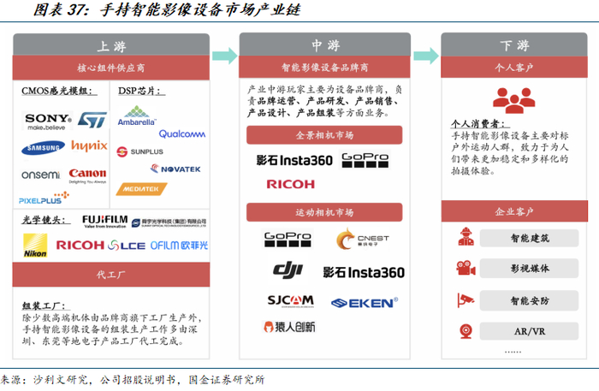Select the GoPro logo under 全景相机市场

tap(365, 160)
